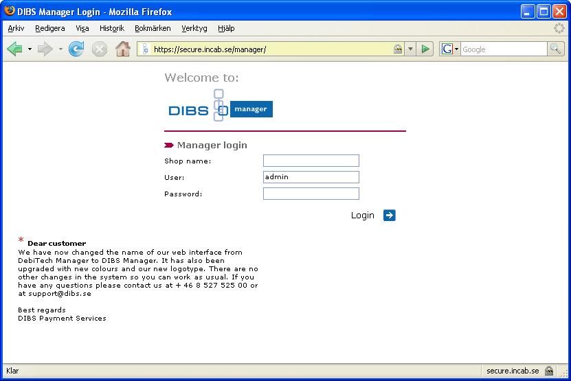Click the Password: label

(183, 194)
